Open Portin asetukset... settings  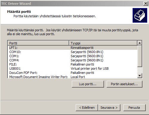tap(125, 84)
